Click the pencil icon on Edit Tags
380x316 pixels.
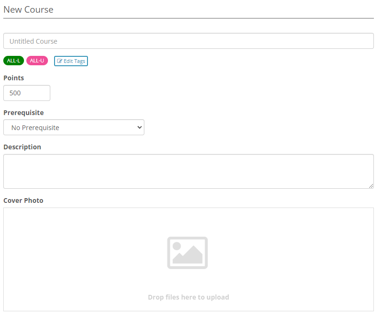(60, 61)
